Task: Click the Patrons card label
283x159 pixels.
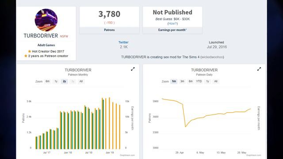Action: coord(109,30)
